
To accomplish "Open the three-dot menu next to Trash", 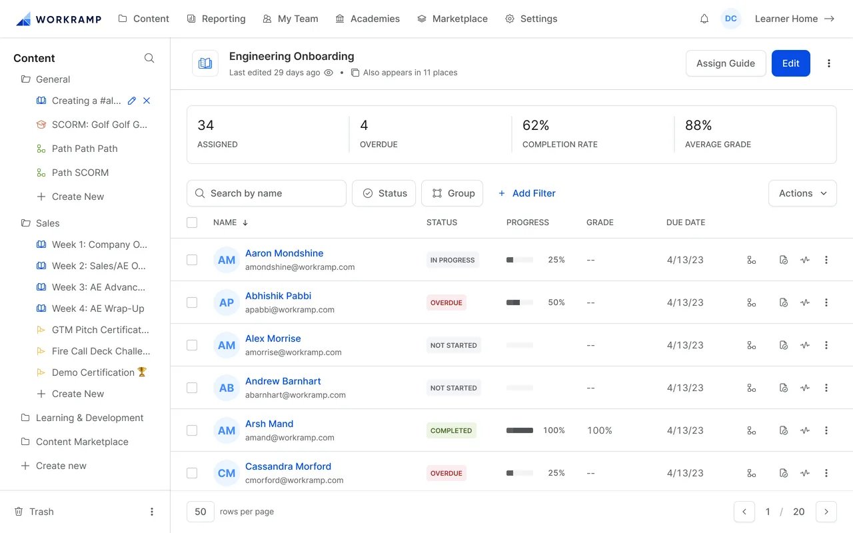I will (152, 512).
